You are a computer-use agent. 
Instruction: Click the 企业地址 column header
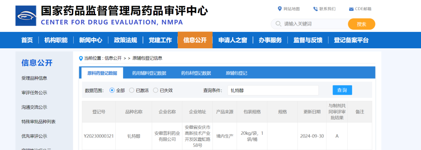(x=197, y=112)
